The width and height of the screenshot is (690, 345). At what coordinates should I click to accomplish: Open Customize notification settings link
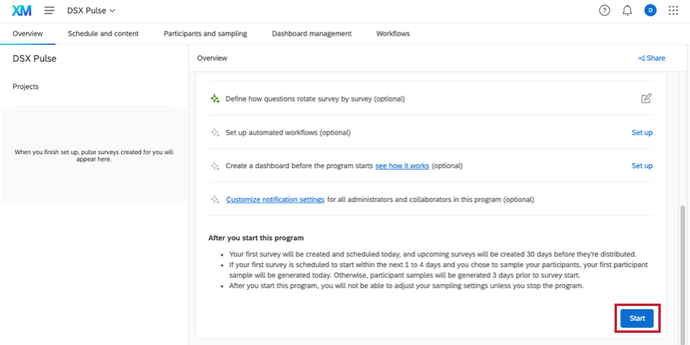click(x=275, y=200)
